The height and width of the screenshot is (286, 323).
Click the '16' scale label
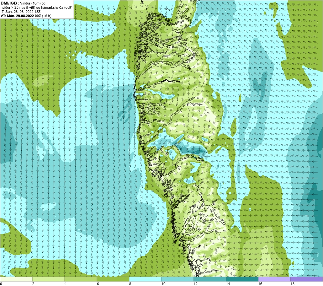tap(260, 284)
